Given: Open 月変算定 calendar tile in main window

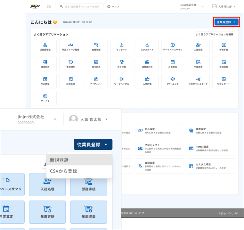Looking at the screenshot, I should [173, 64].
